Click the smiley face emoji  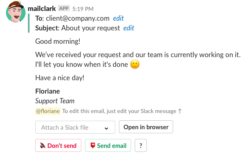click(x=135, y=64)
